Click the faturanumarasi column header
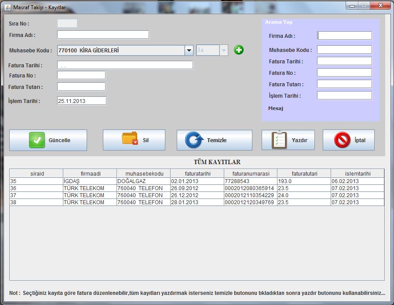 tap(251, 173)
